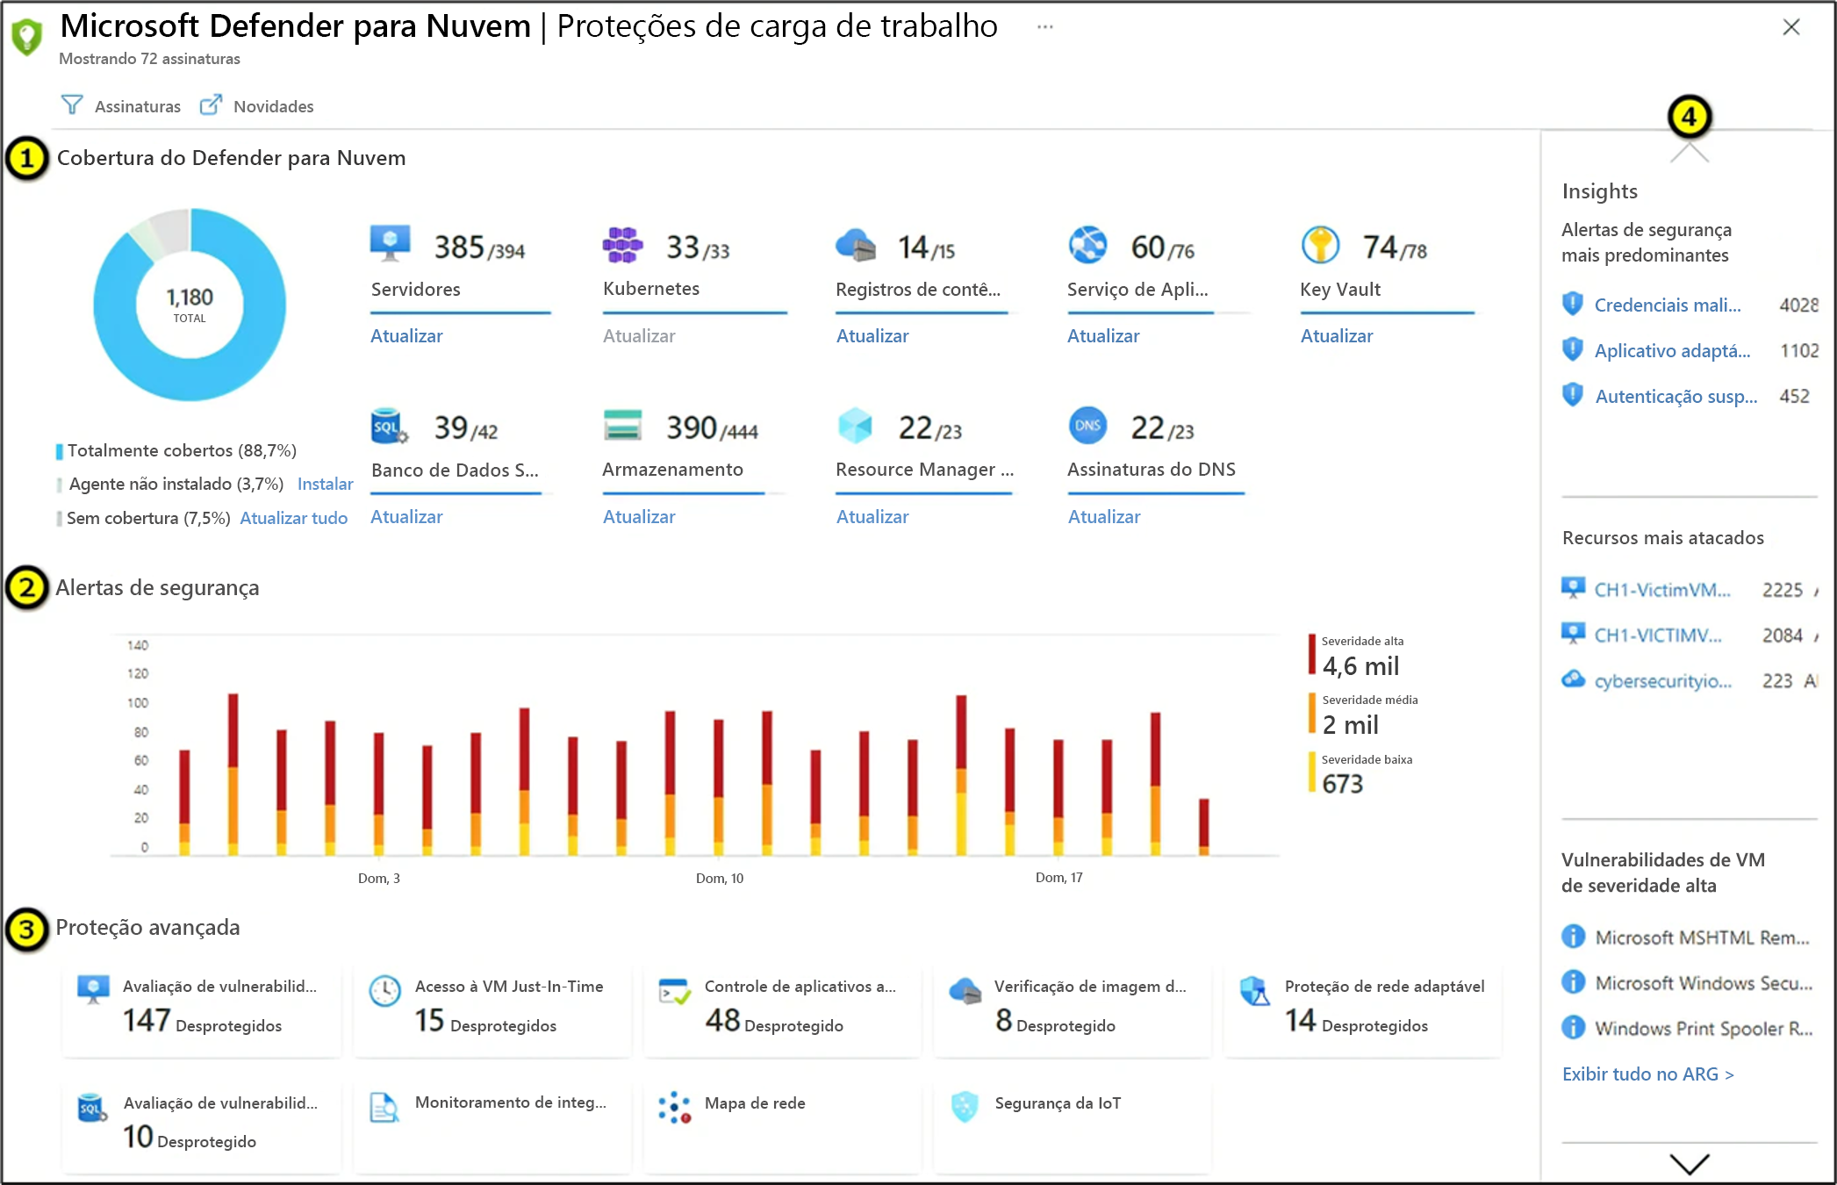The width and height of the screenshot is (1837, 1185).
Task: Click the Armazenamento storage icon
Action: tap(623, 425)
